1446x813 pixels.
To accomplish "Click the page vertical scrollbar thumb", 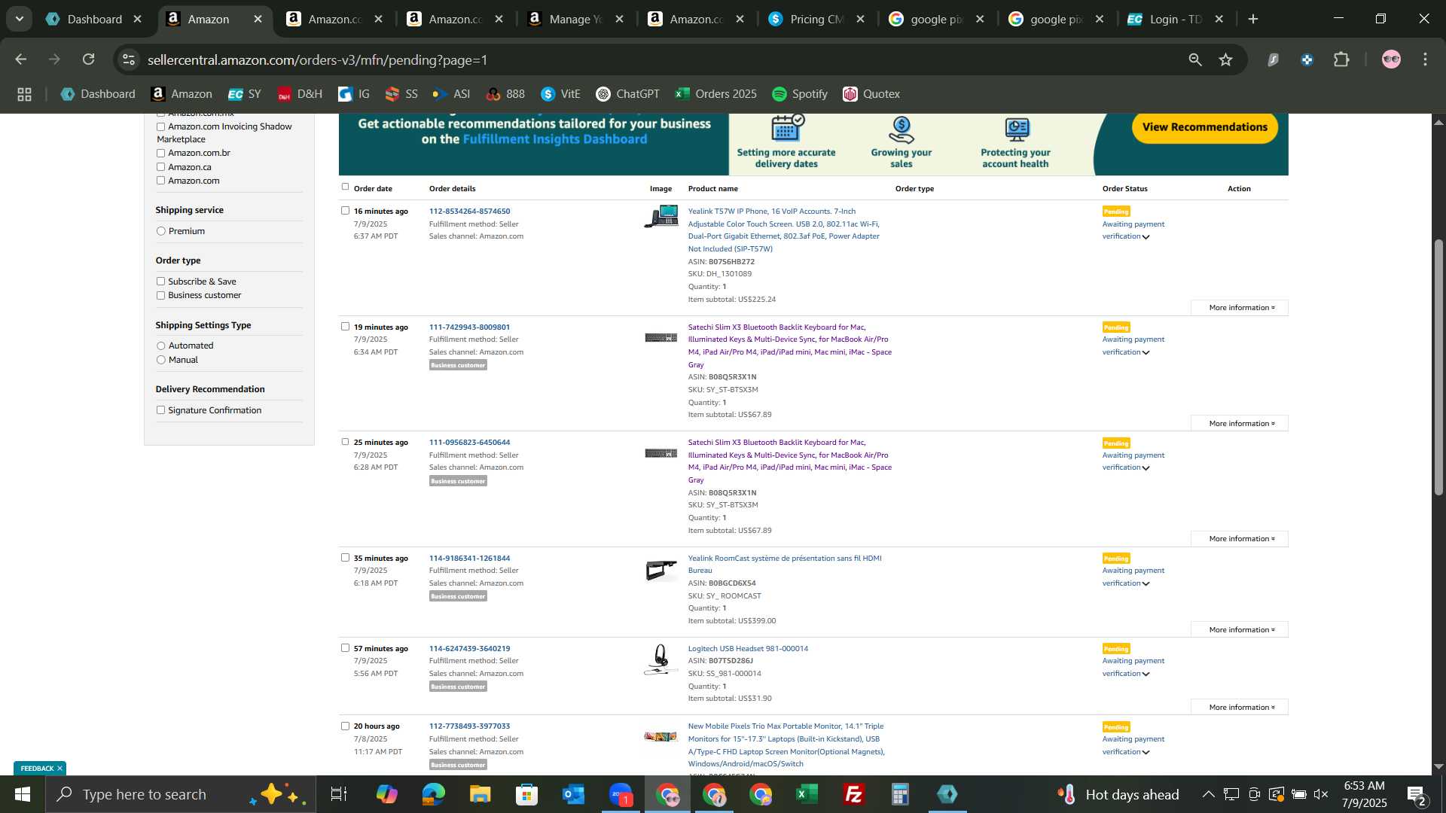I will [1438, 367].
